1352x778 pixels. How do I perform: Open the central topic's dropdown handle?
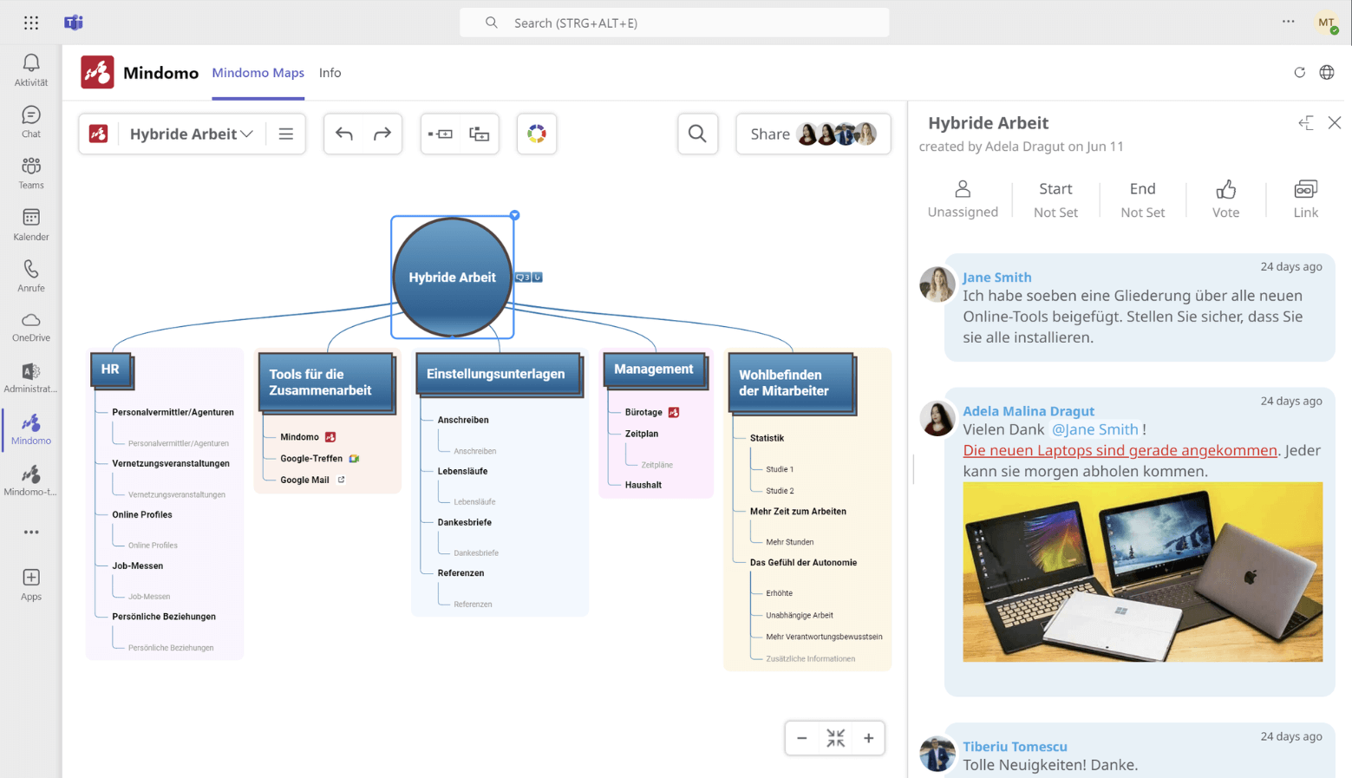pyautogui.click(x=514, y=215)
